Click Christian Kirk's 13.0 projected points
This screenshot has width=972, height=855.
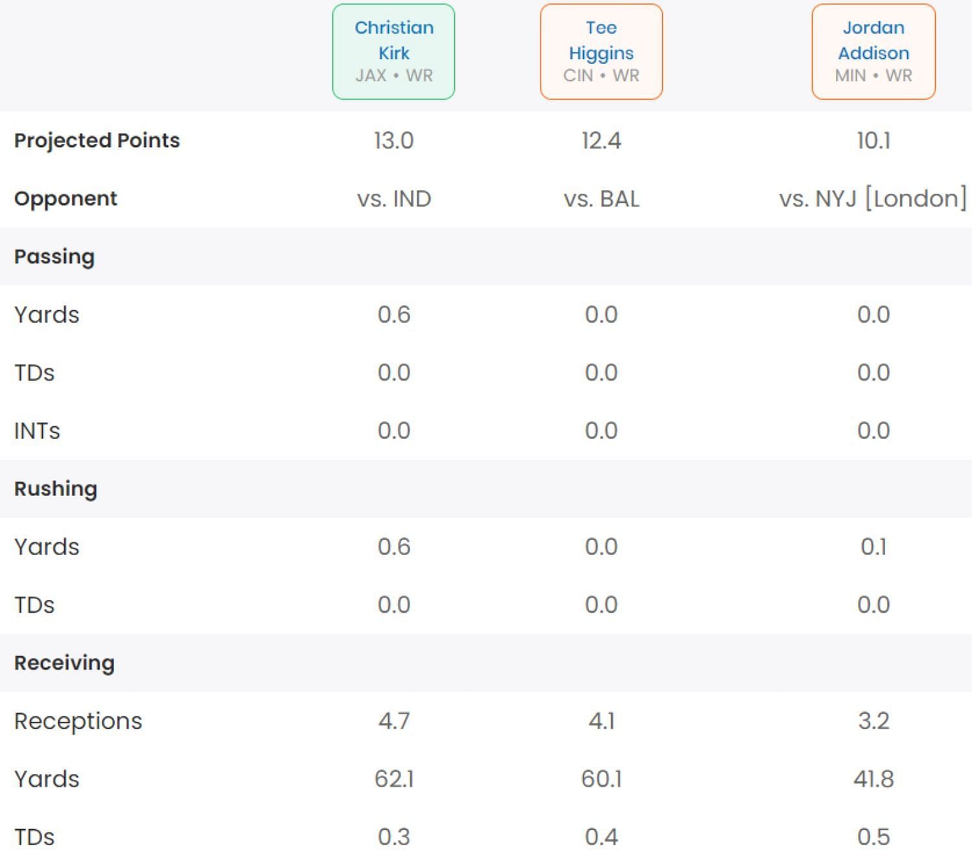pos(393,141)
